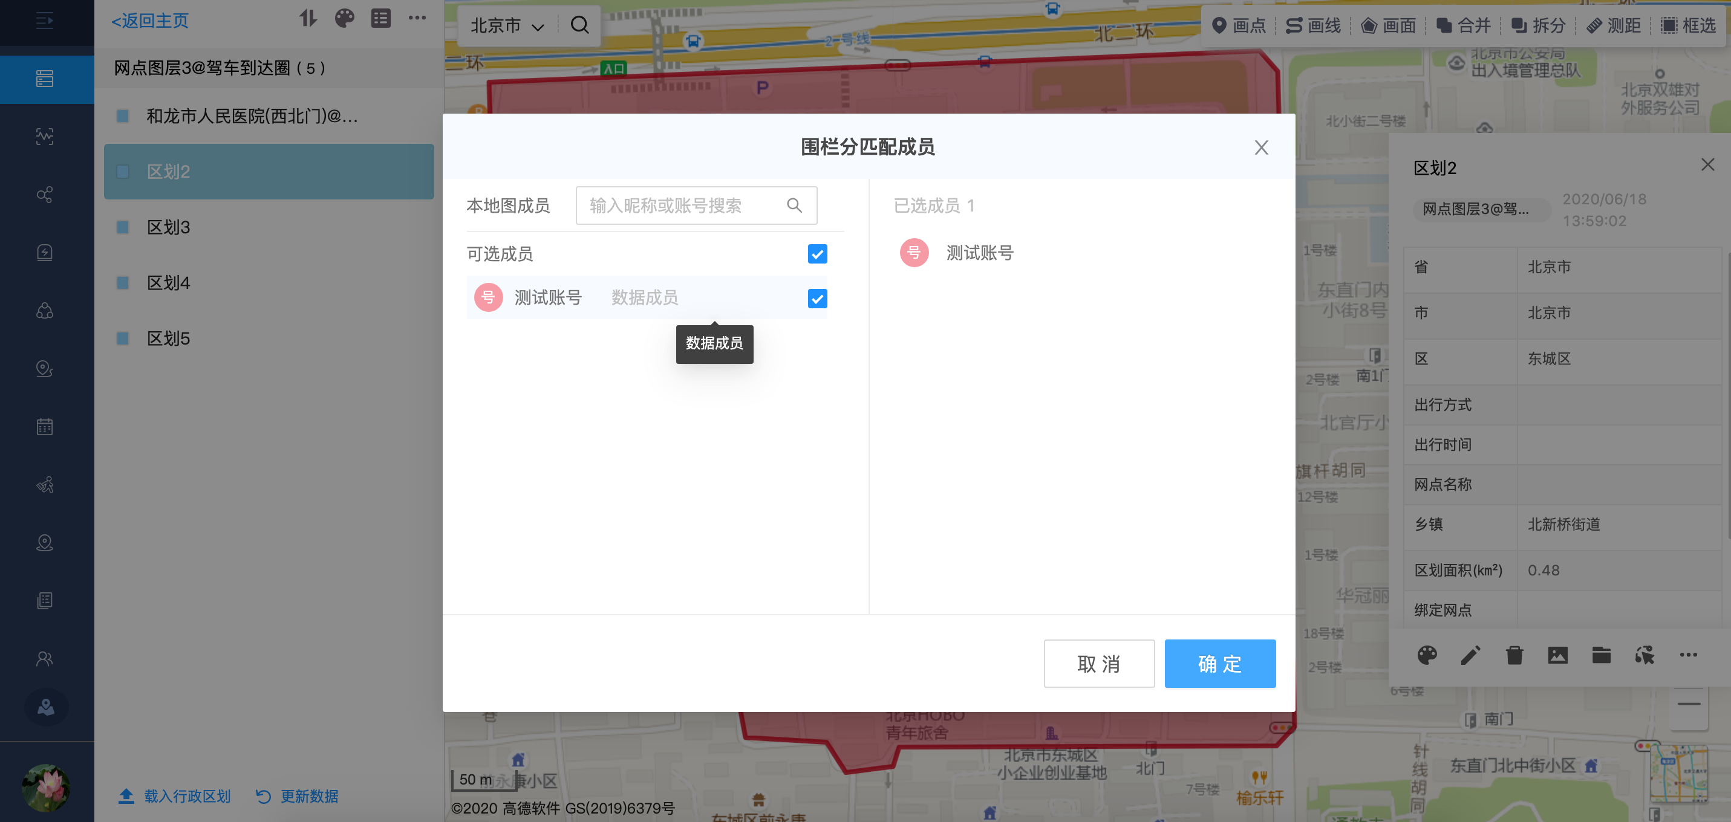The image size is (1731, 822).
Task: Collapse the left sidebar menu icon
Action: [44, 21]
